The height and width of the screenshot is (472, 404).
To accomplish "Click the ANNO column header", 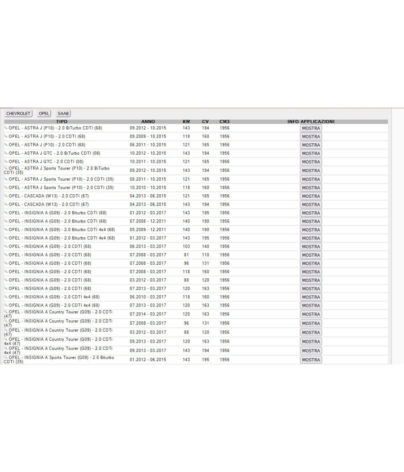I will (x=148, y=122).
